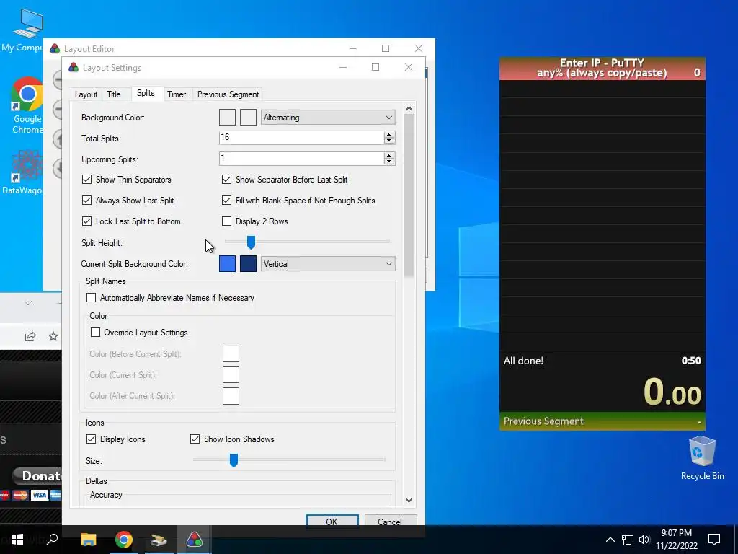Image resolution: width=738 pixels, height=554 pixels.
Task: Bookmark page with the star icon
Action: [53, 336]
